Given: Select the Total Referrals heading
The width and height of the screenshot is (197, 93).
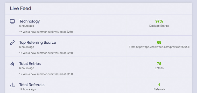Looking at the screenshot, I should [x=32, y=85].
